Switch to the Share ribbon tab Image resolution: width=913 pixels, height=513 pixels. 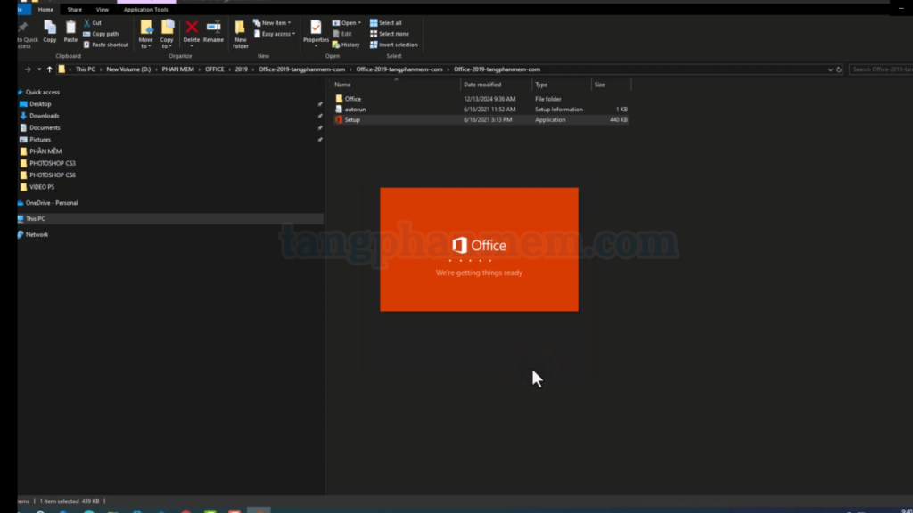(x=75, y=9)
